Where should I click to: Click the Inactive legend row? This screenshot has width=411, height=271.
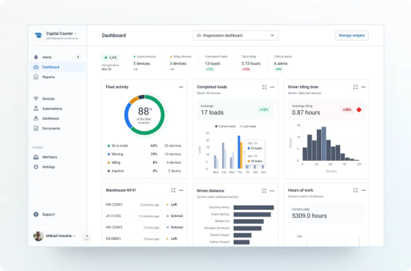144,171
